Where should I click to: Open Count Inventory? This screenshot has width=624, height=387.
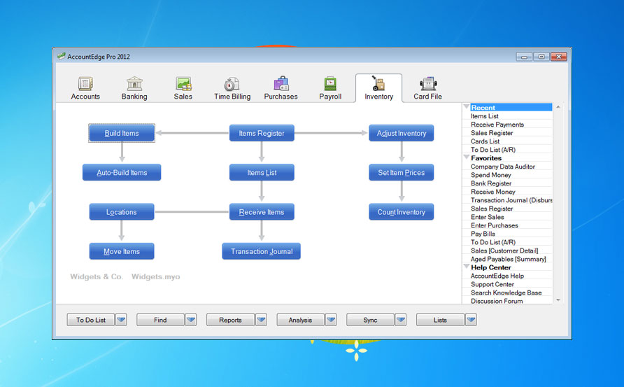tap(401, 212)
